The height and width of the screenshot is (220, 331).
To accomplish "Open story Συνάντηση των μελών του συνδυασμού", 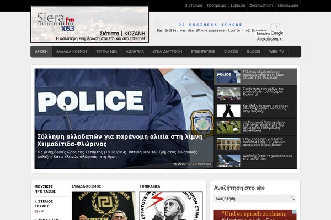I will click(x=264, y=92).
